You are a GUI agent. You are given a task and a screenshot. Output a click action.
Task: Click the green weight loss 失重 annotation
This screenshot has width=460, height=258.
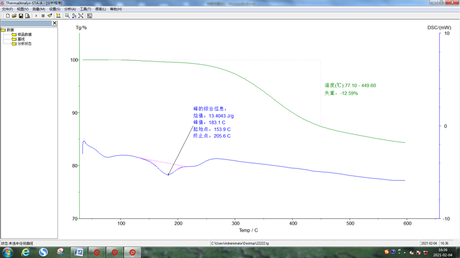[341, 93]
